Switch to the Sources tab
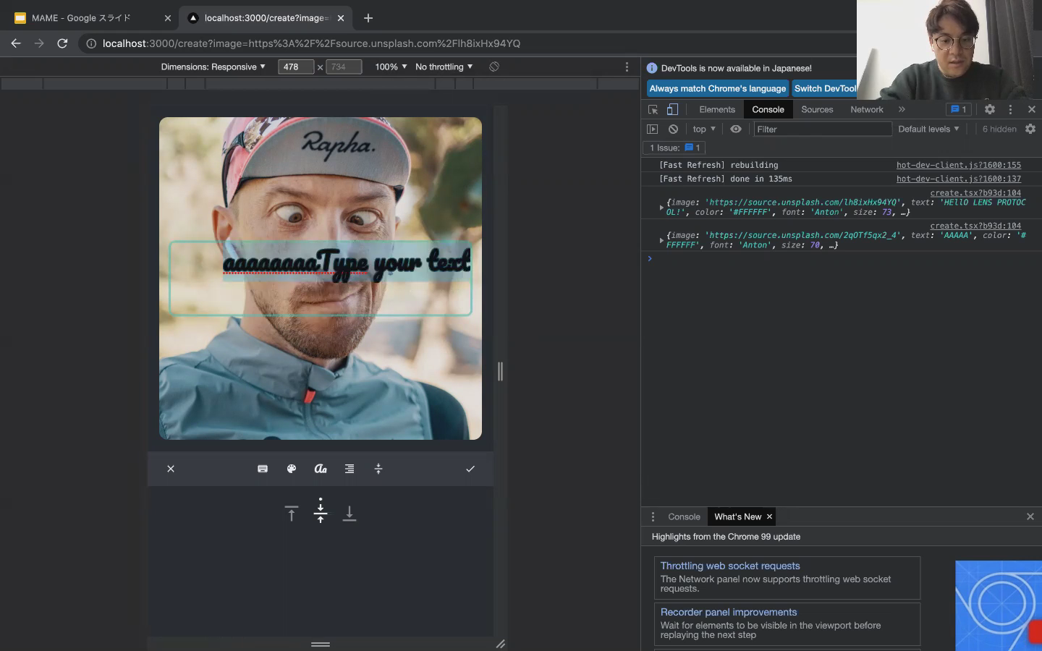The height and width of the screenshot is (651, 1042). (x=817, y=109)
